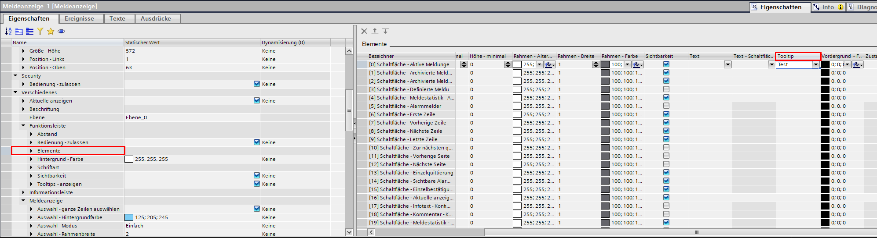Viewport: 877px width, 238px height.
Task: Enable visibility for [17] Infotext row
Action: coord(666,206)
